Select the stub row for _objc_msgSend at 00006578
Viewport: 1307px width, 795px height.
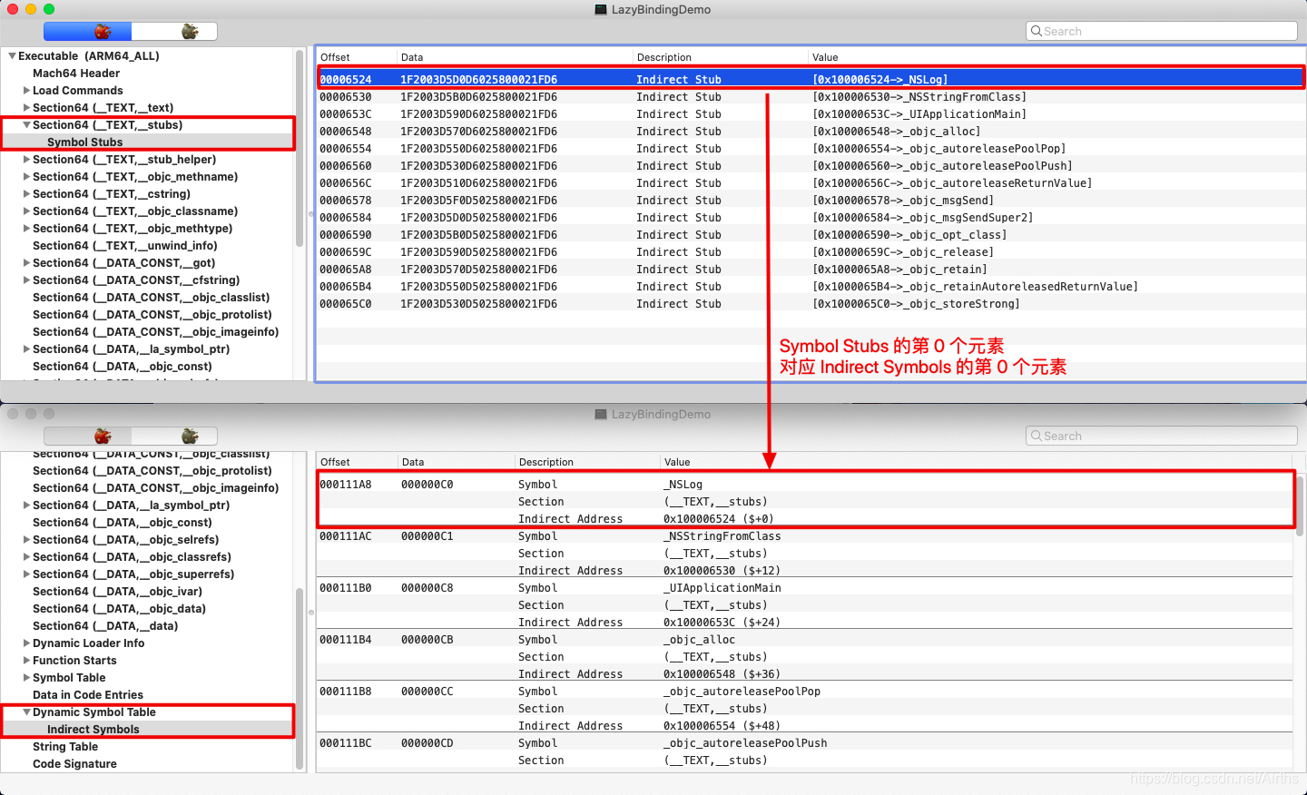pyautogui.click(x=810, y=201)
